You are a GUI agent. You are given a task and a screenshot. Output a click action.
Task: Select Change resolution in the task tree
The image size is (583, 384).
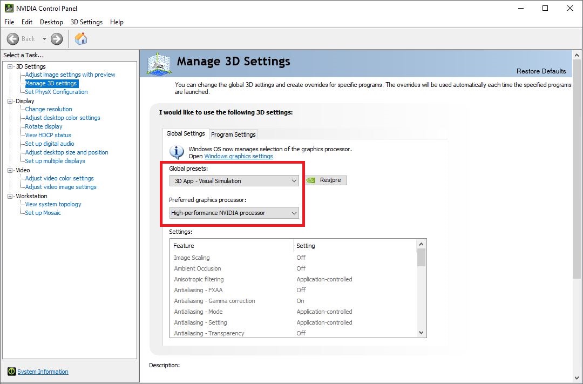point(49,109)
